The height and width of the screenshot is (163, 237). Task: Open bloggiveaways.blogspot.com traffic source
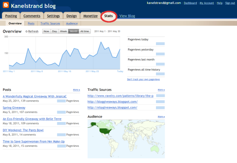(113, 102)
